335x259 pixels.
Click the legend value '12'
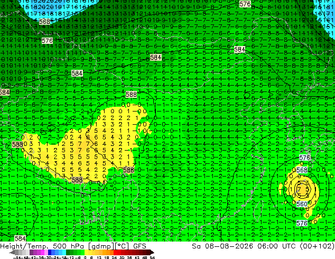point(99,257)
